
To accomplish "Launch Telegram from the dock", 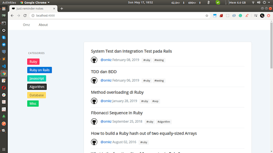I will [x=4, y=44].
